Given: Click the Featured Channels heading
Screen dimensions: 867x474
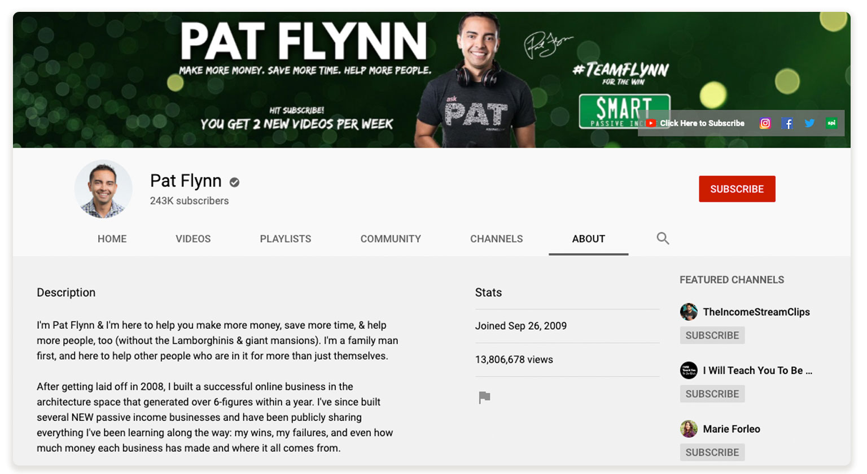Looking at the screenshot, I should [x=732, y=280].
